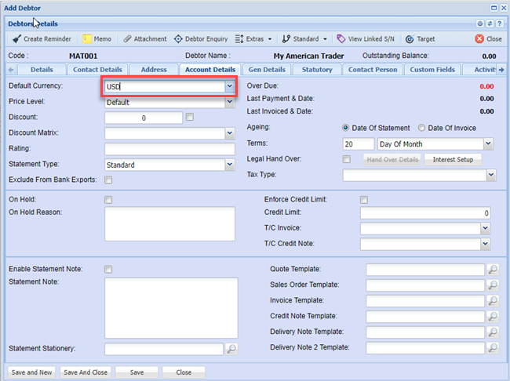Click the Statement Stationery lookup magnifier

tap(231, 349)
